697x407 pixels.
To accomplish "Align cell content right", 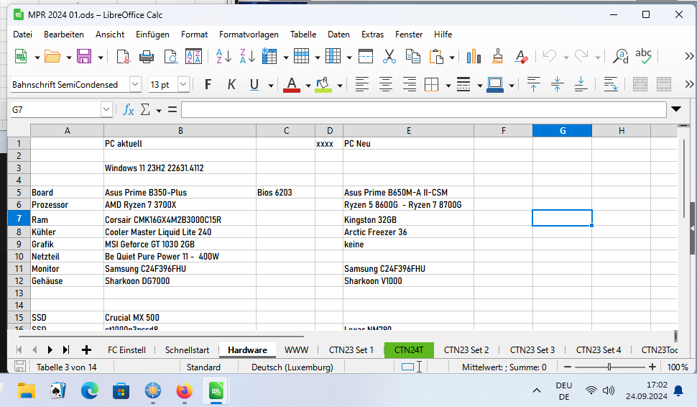I will (409, 84).
